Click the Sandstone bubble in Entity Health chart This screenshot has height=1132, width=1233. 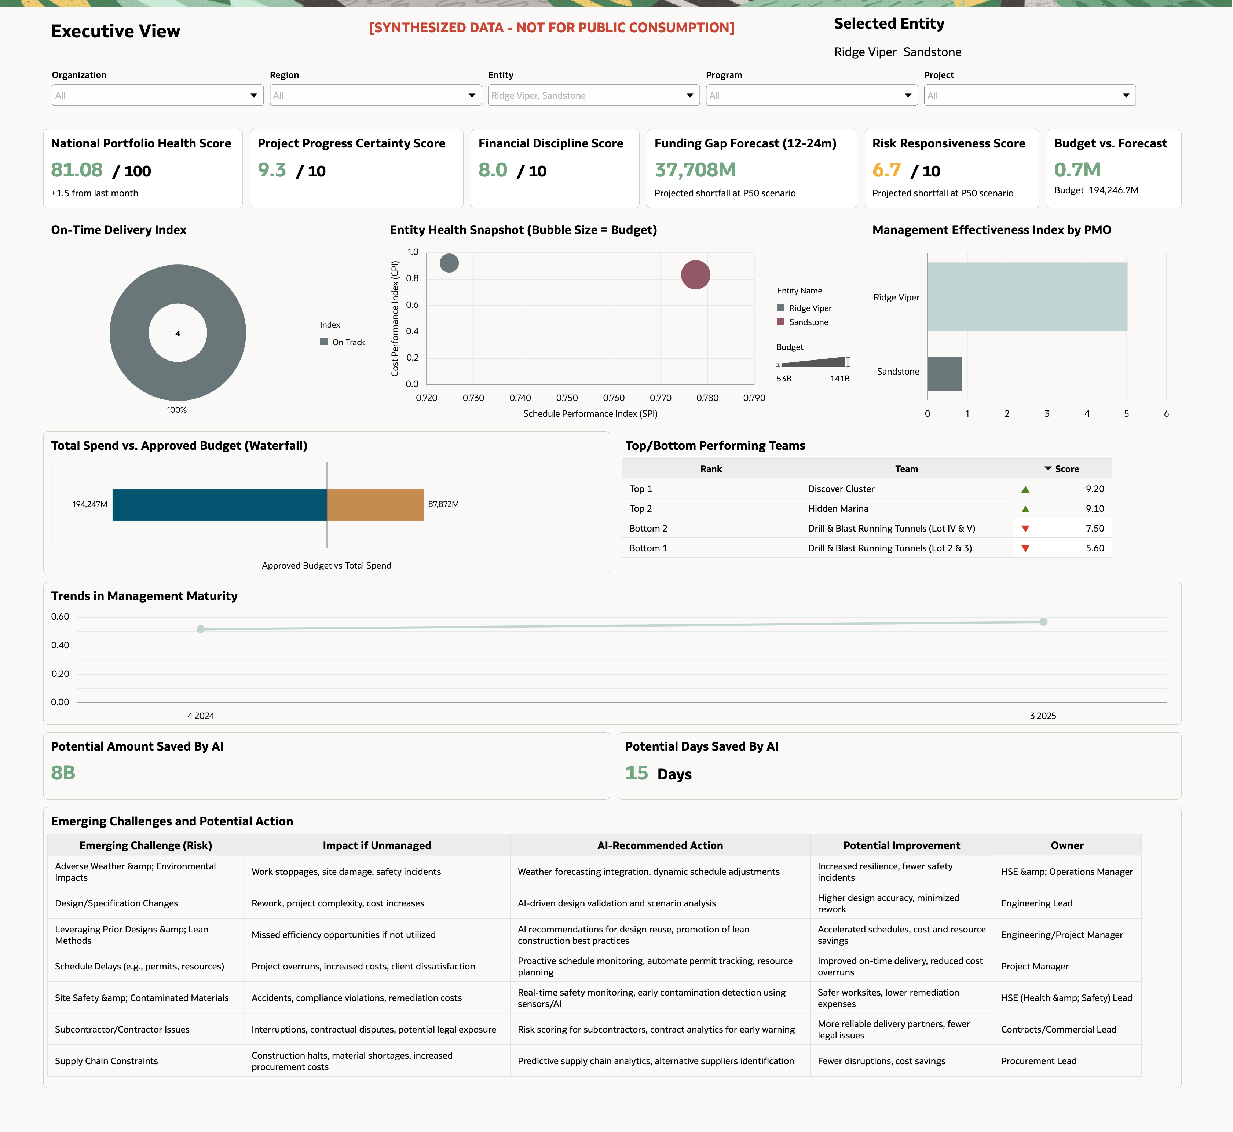[695, 274]
